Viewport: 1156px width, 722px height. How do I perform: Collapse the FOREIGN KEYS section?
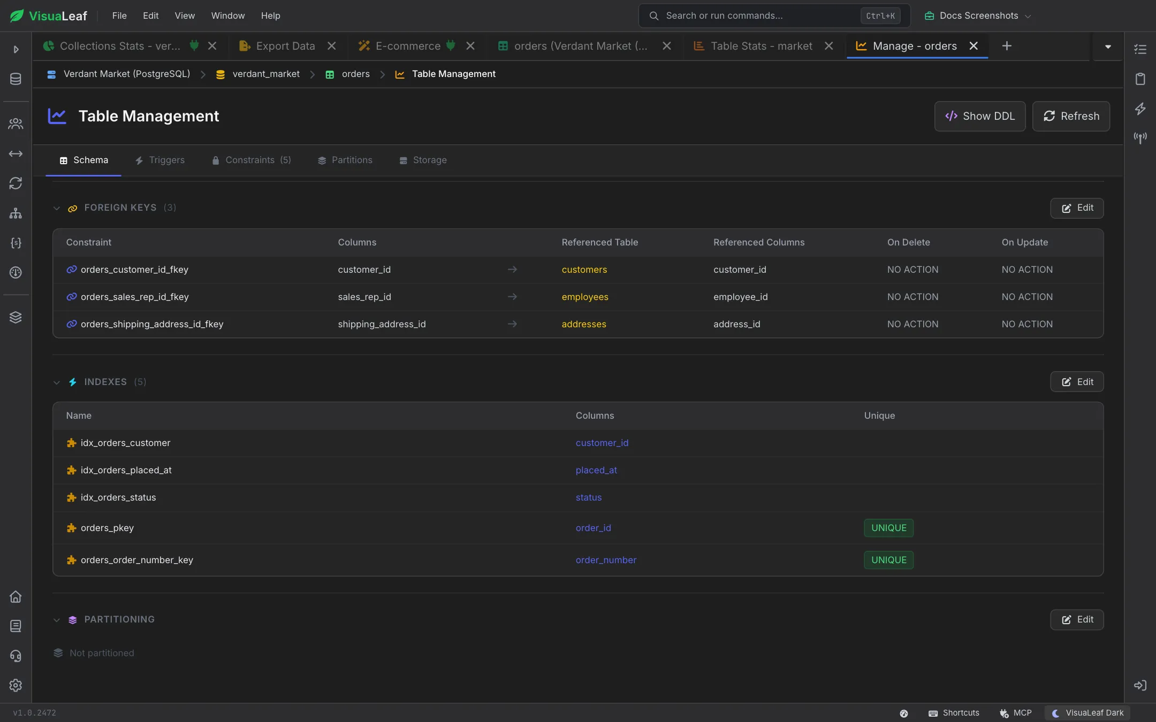pyautogui.click(x=57, y=208)
